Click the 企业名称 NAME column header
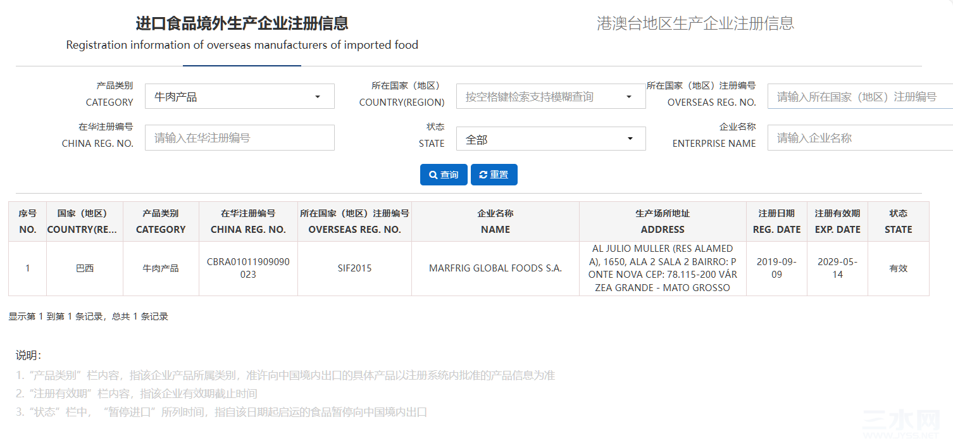The height and width of the screenshot is (448, 953). tap(495, 221)
